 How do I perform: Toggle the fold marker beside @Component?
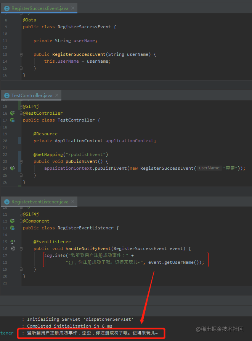[21, 221]
